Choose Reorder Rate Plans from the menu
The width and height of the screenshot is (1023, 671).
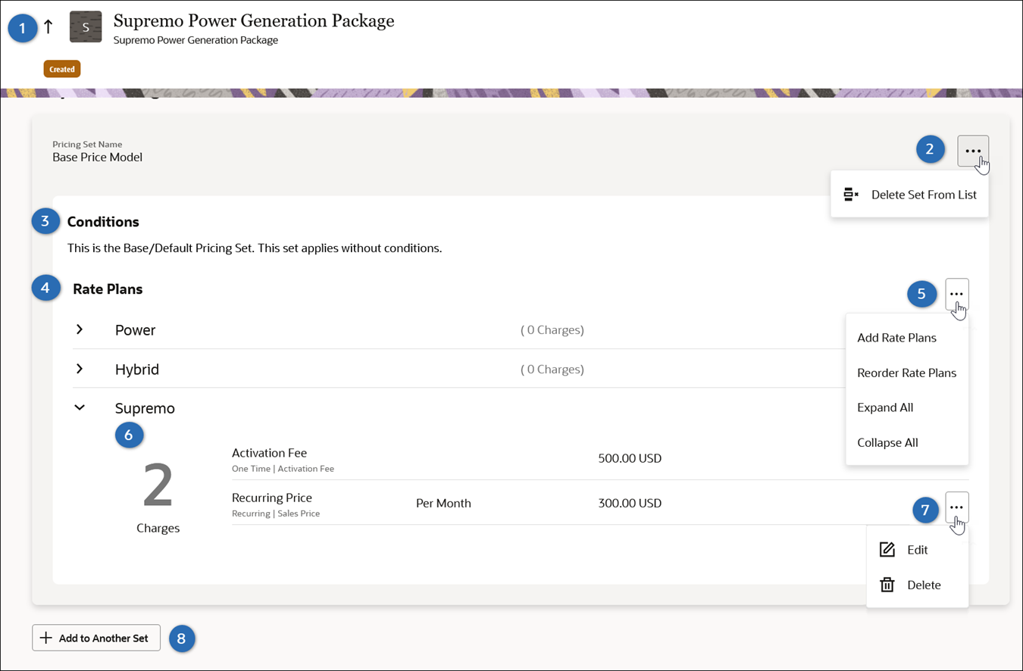(906, 373)
